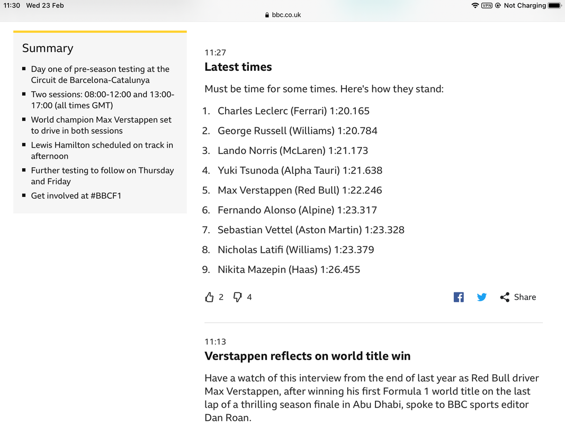
Task: Select summary bullet about two sessions times
Action: point(103,99)
